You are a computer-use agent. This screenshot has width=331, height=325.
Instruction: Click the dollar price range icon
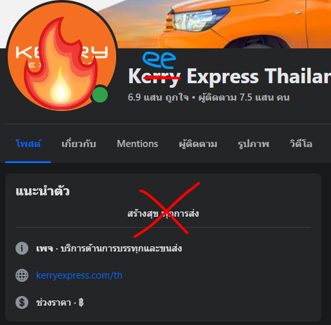[22, 302]
